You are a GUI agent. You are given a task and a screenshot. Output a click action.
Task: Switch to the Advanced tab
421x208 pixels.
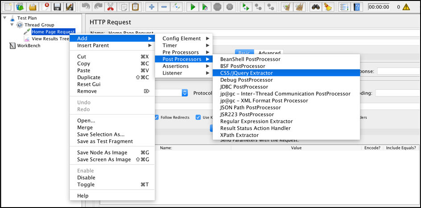(x=269, y=53)
